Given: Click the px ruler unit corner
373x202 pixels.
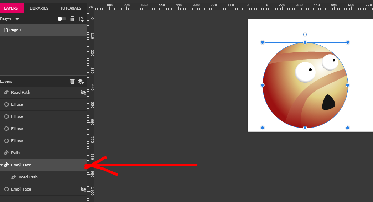Looking at the screenshot, I should pyautogui.click(x=90, y=7).
